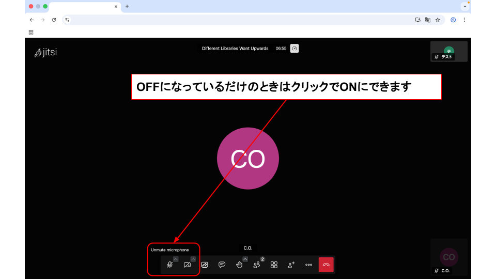
Task: Click the red hang up button
Action: pos(326,265)
